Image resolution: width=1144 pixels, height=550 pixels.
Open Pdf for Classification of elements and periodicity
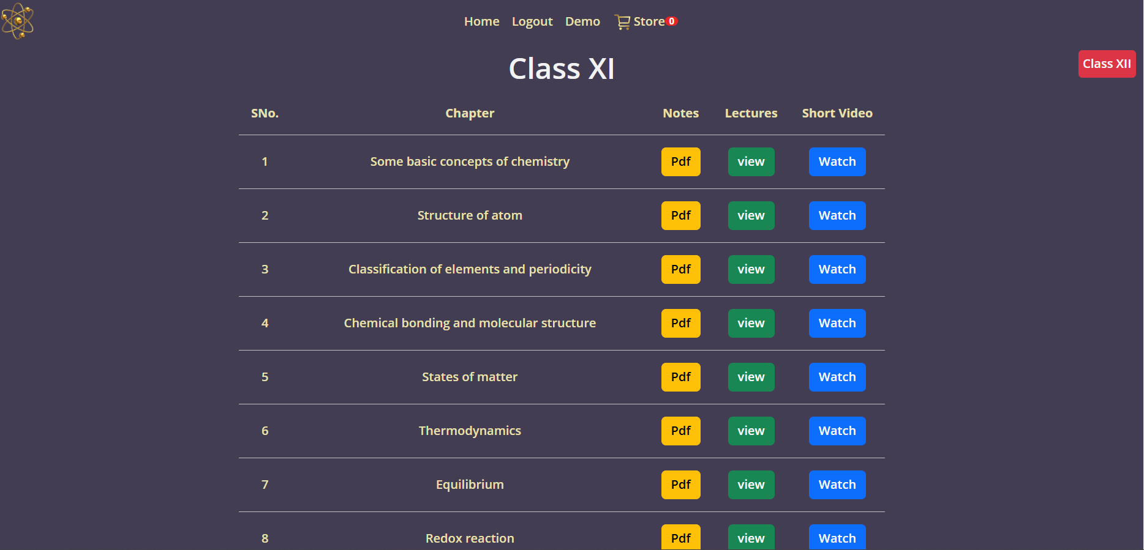tap(680, 269)
